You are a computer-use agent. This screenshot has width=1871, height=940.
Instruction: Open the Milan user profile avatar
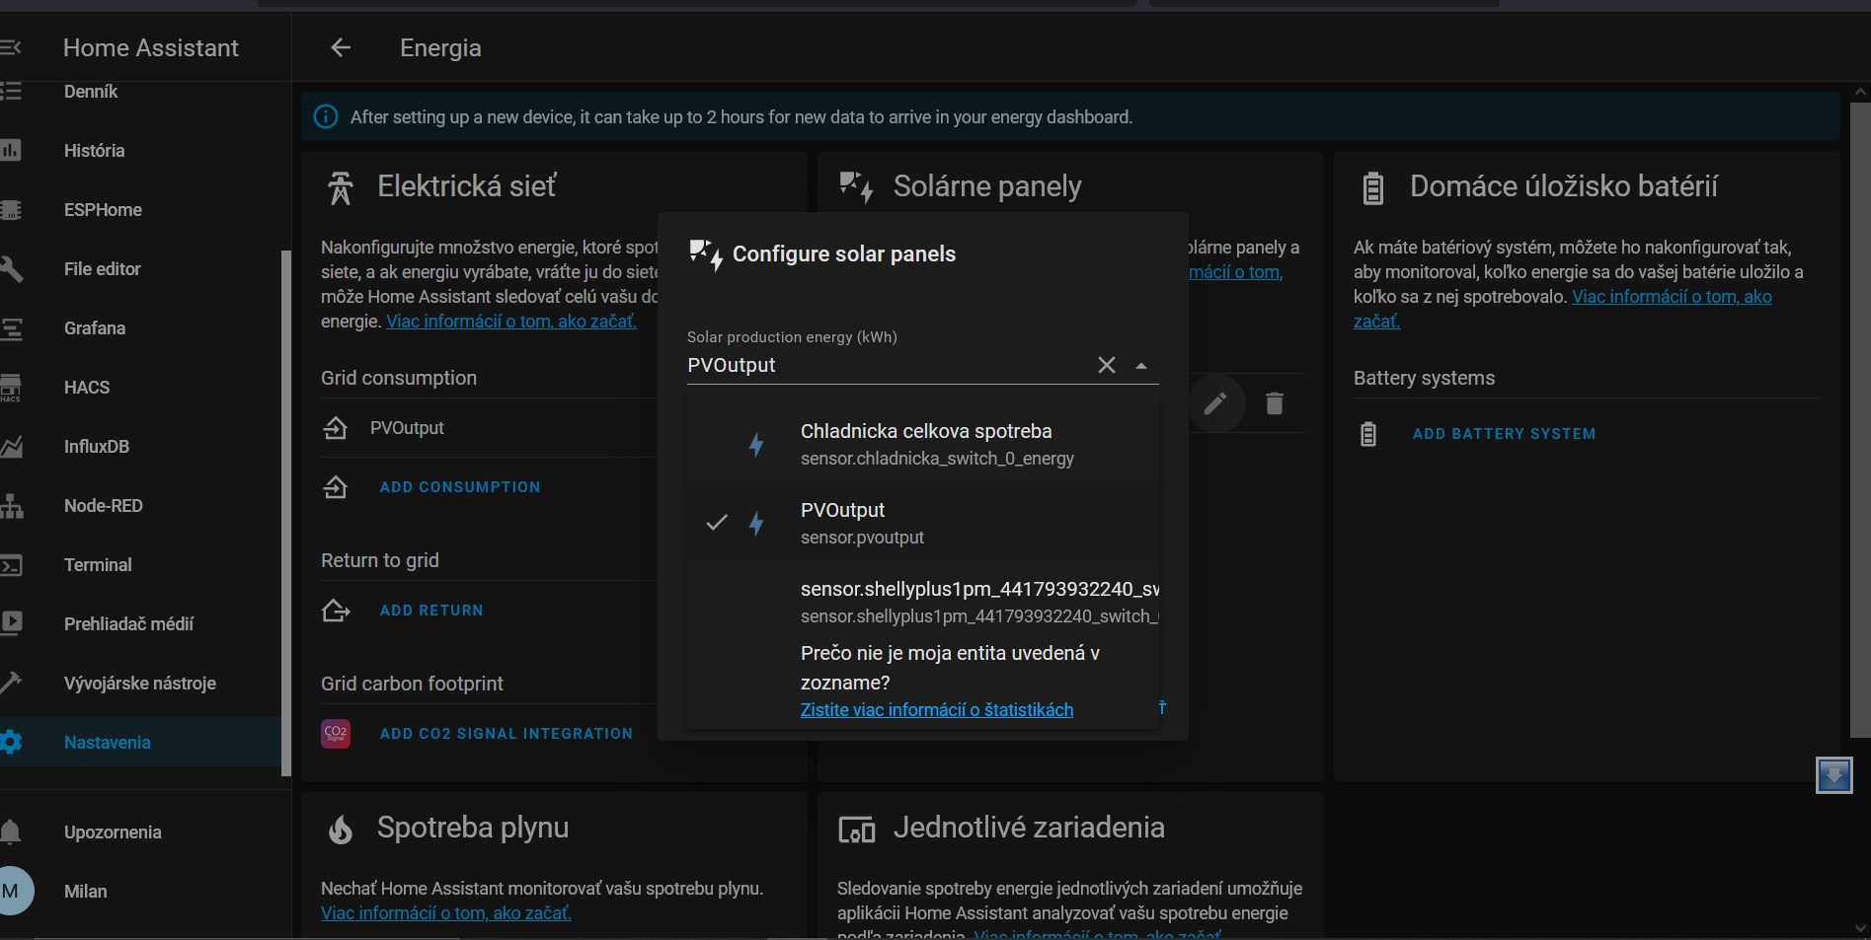14,891
